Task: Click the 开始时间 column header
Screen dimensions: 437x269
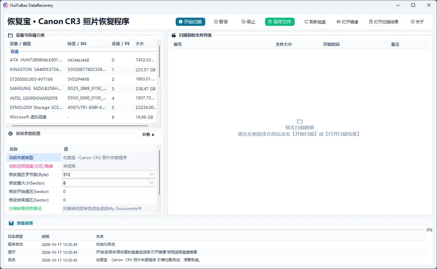Action: (x=331, y=44)
